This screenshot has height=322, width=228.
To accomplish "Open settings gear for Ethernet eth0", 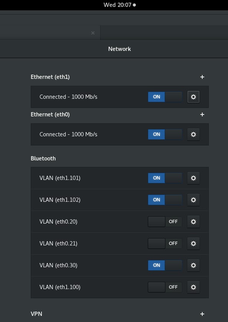I will (193, 134).
